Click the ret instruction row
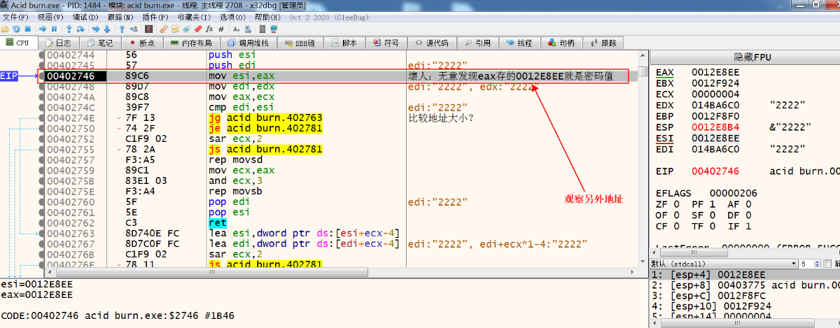Image resolution: width=840 pixels, height=328 pixels. point(217,222)
